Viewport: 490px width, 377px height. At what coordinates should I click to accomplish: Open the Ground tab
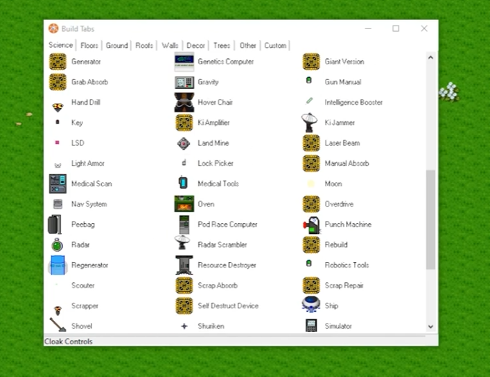click(117, 46)
